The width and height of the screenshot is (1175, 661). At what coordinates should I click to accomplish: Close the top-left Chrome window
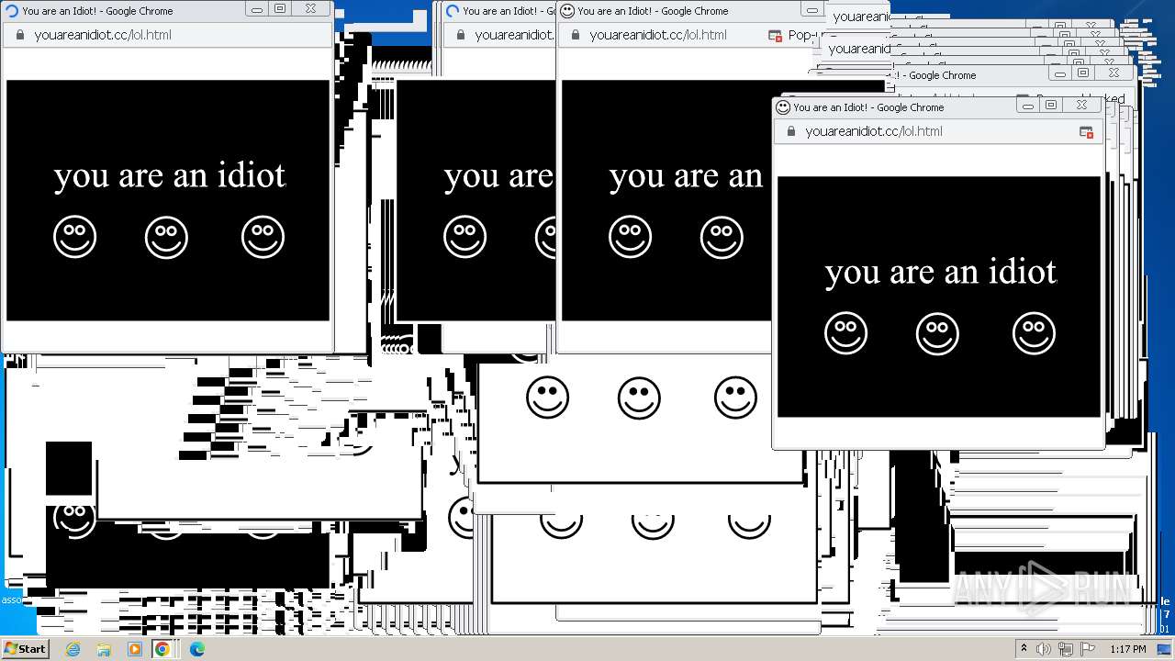pyautogui.click(x=311, y=8)
